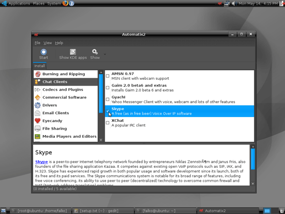Select the File Sharing category label
The height and width of the screenshot is (214, 285).
[54, 129]
